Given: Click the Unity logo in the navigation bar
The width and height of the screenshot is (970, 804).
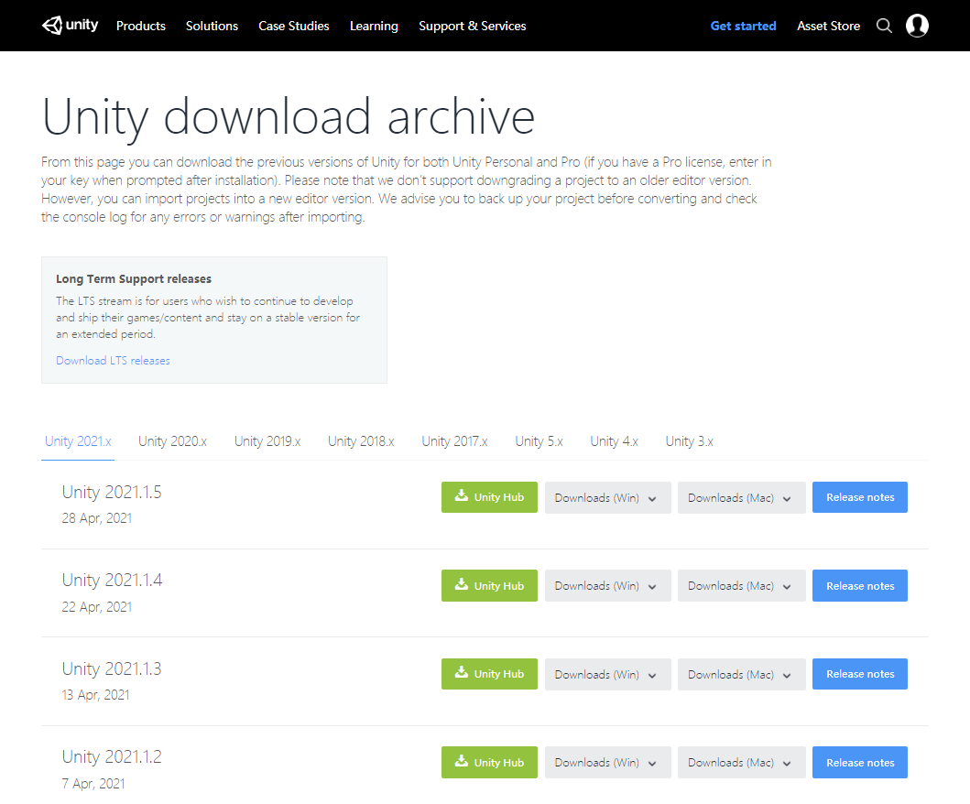Looking at the screenshot, I should pos(70,25).
